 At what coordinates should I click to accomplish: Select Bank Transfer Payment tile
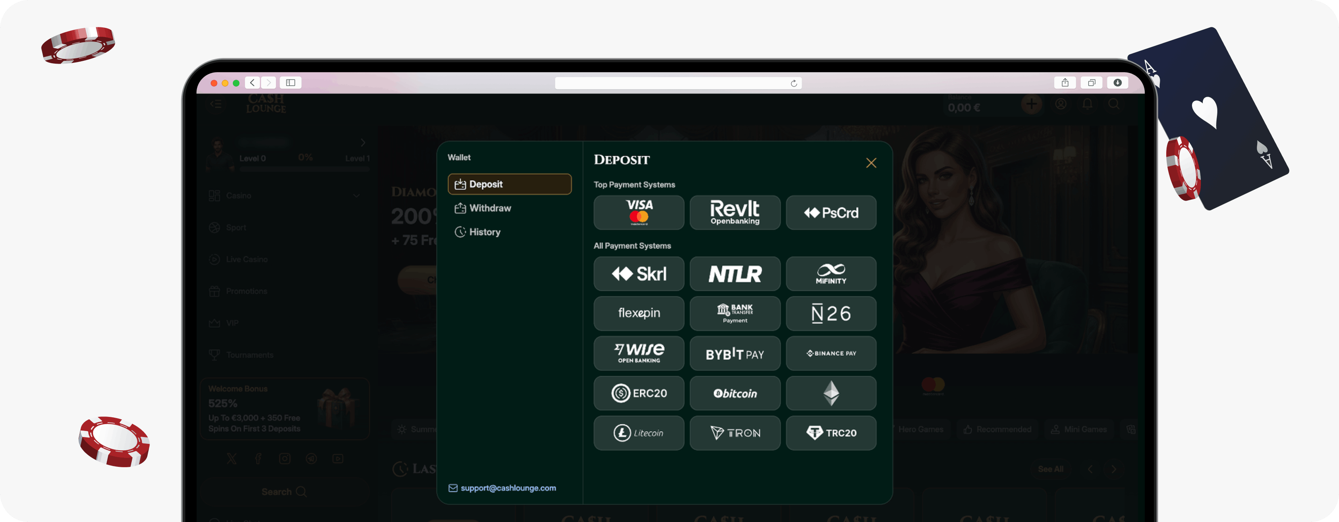(735, 313)
